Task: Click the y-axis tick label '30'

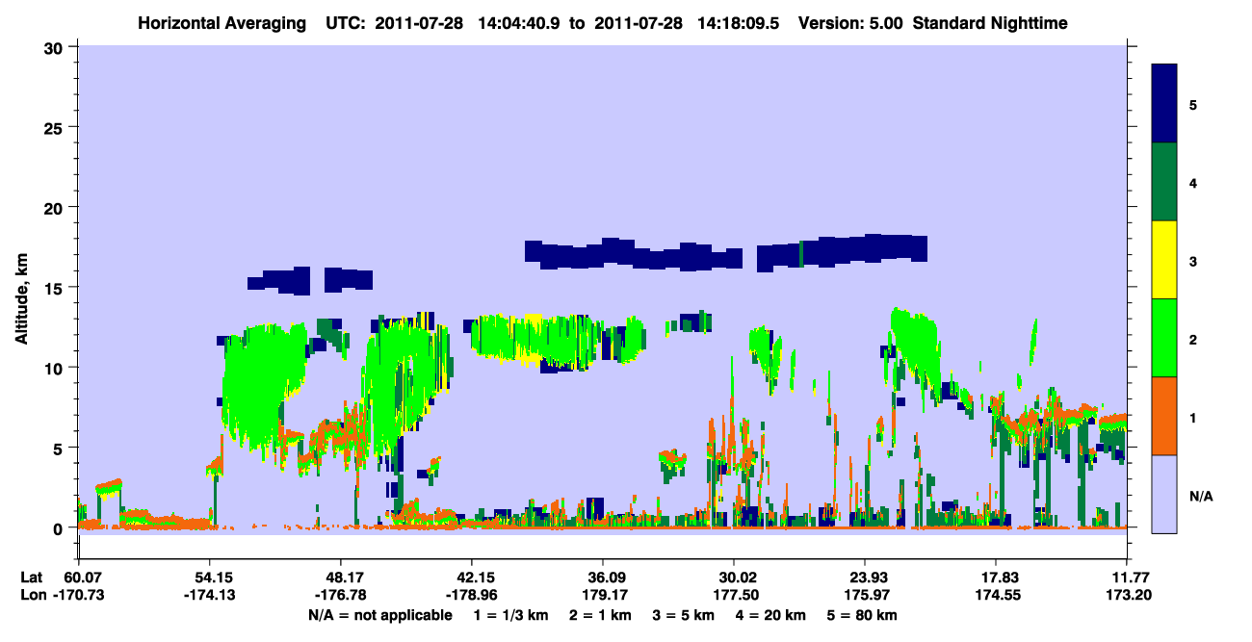Action: coord(56,46)
